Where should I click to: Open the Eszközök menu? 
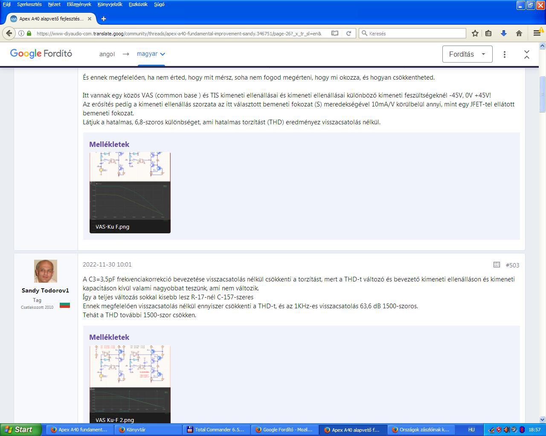[138, 4]
